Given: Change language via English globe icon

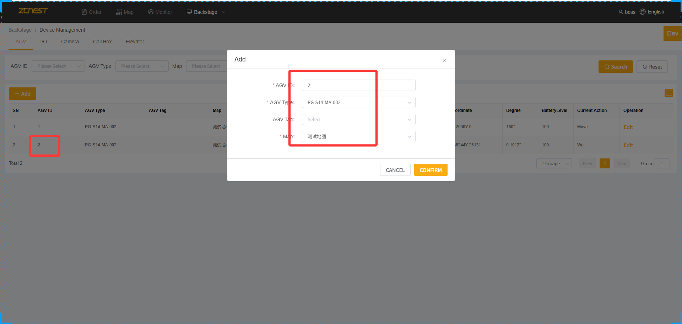Looking at the screenshot, I should tap(643, 12).
